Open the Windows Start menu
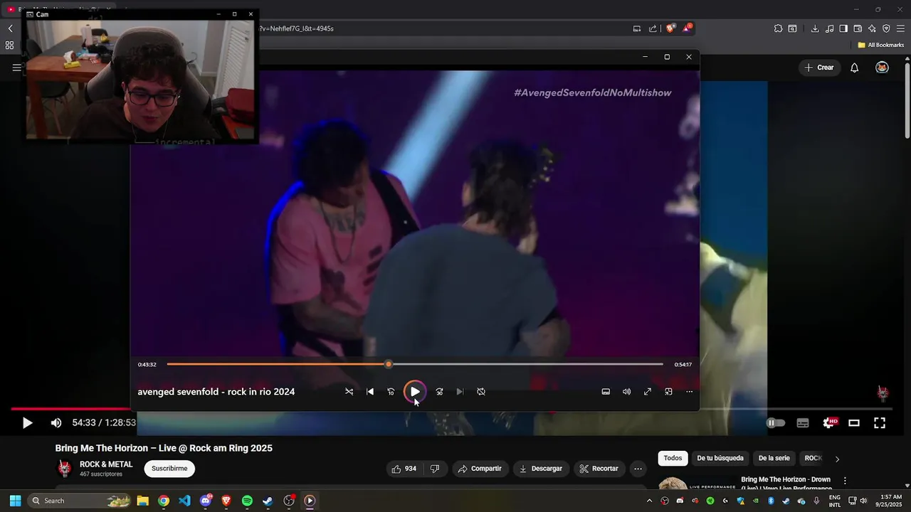The width and height of the screenshot is (911, 512). tap(15, 501)
